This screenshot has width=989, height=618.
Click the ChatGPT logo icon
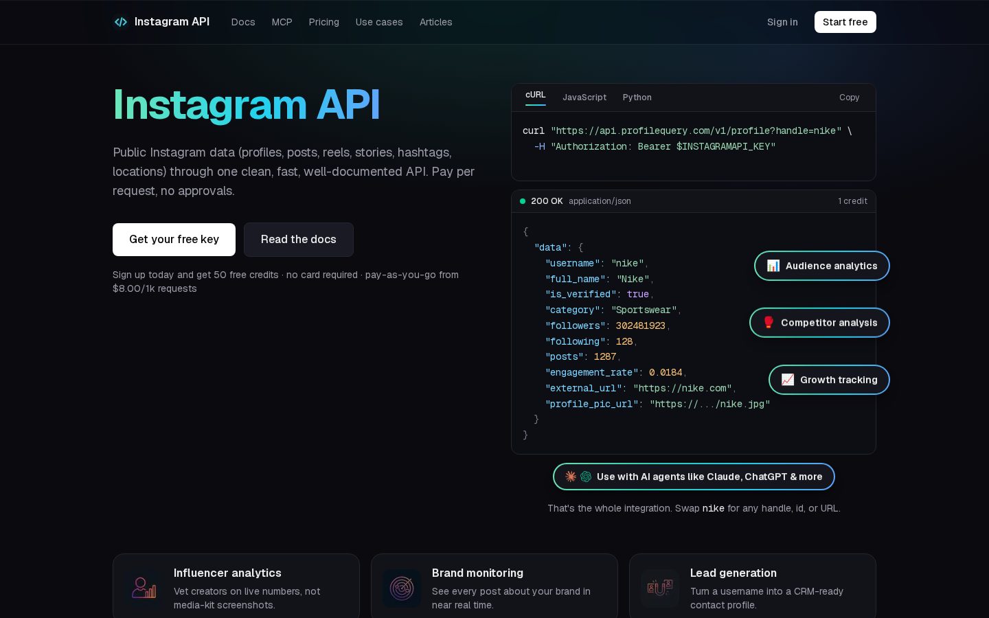click(x=586, y=477)
